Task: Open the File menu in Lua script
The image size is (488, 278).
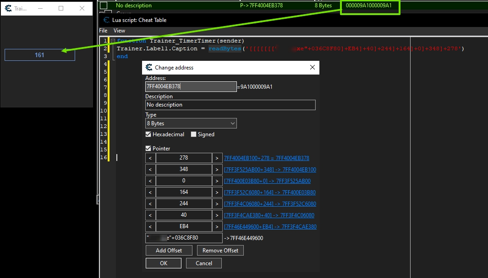Action: pyautogui.click(x=103, y=31)
